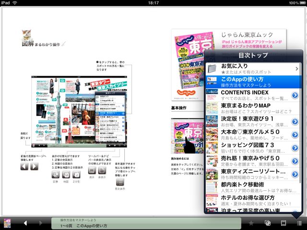Tap the 東京まるわかりMAP row thumbnail
Screen dimensions: 307x230
(x=212, y=108)
